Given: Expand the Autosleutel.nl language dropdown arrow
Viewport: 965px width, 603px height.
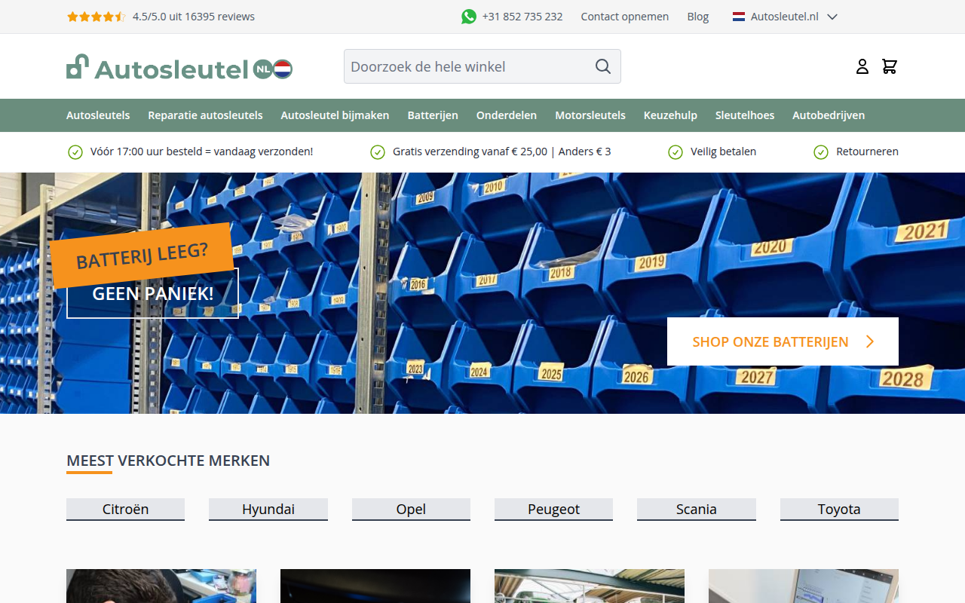Looking at the screenshot, I should click(832, 17).
